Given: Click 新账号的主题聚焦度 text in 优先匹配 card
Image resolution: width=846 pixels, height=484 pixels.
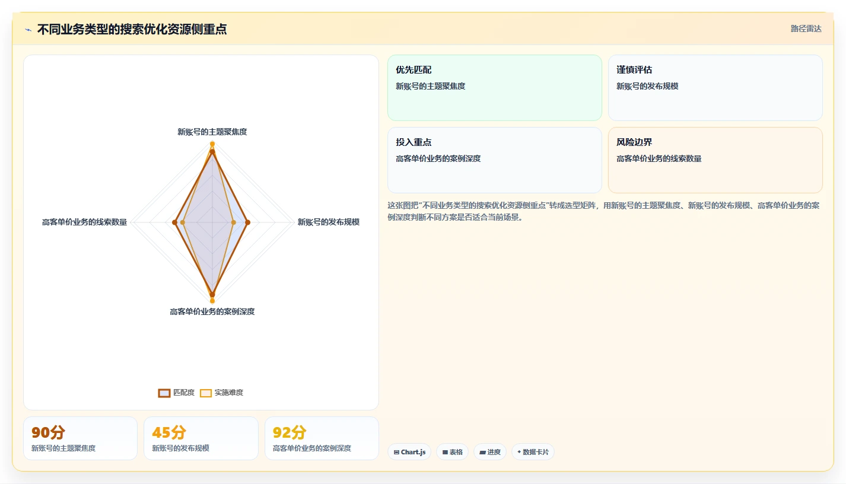Looking at the screenshot, I should pos(431,86).
